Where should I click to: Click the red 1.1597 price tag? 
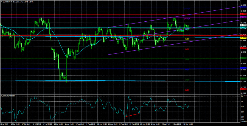243,48
